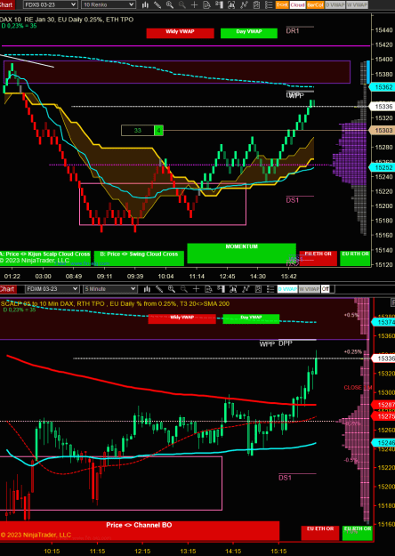Screen dimensions: 395x556
Task: Select the top Chart tab
Action: pos(7,4)
